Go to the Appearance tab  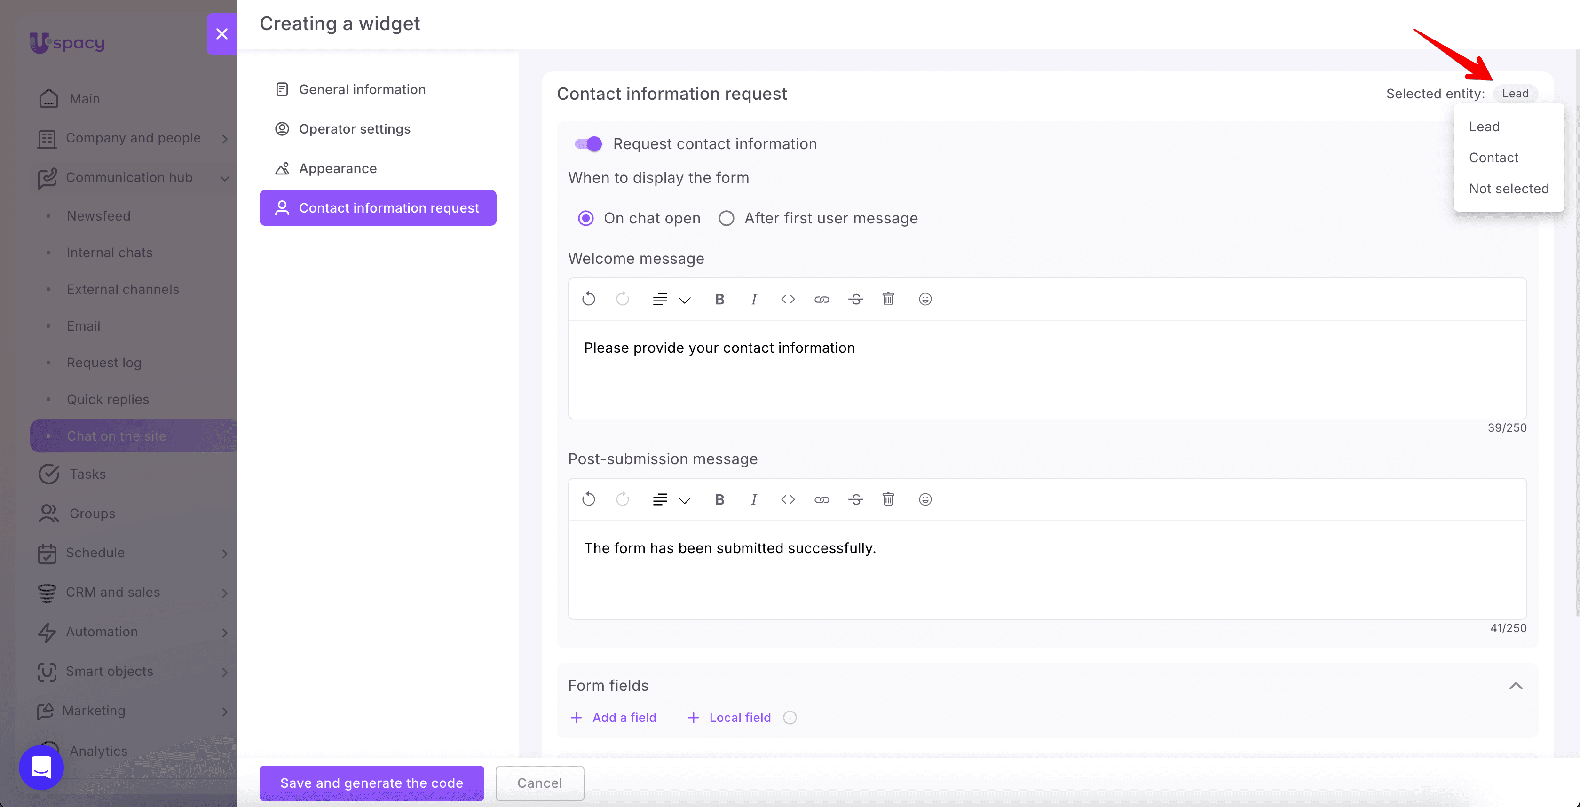pyautogui.click(x=378, y=169)
